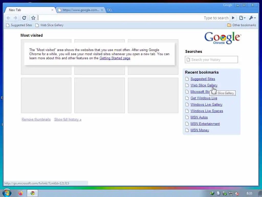262x197 pixels.
Task: Open MSN Autos bookmark
Action: [x=199, y=117]
